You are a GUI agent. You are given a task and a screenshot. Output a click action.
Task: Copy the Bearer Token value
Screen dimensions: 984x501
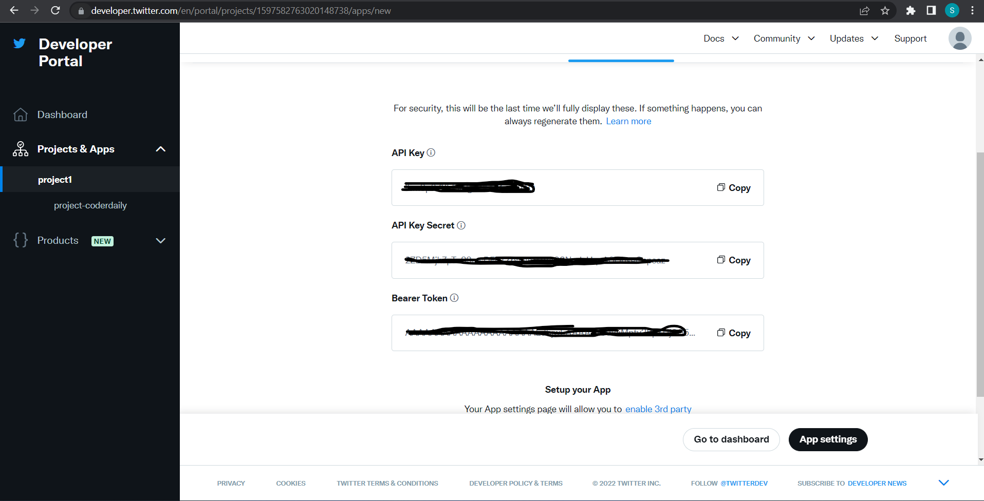click(734, 333)
